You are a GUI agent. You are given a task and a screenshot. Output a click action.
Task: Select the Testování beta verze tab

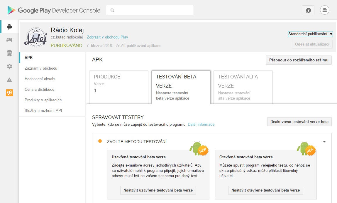(181, 87)
